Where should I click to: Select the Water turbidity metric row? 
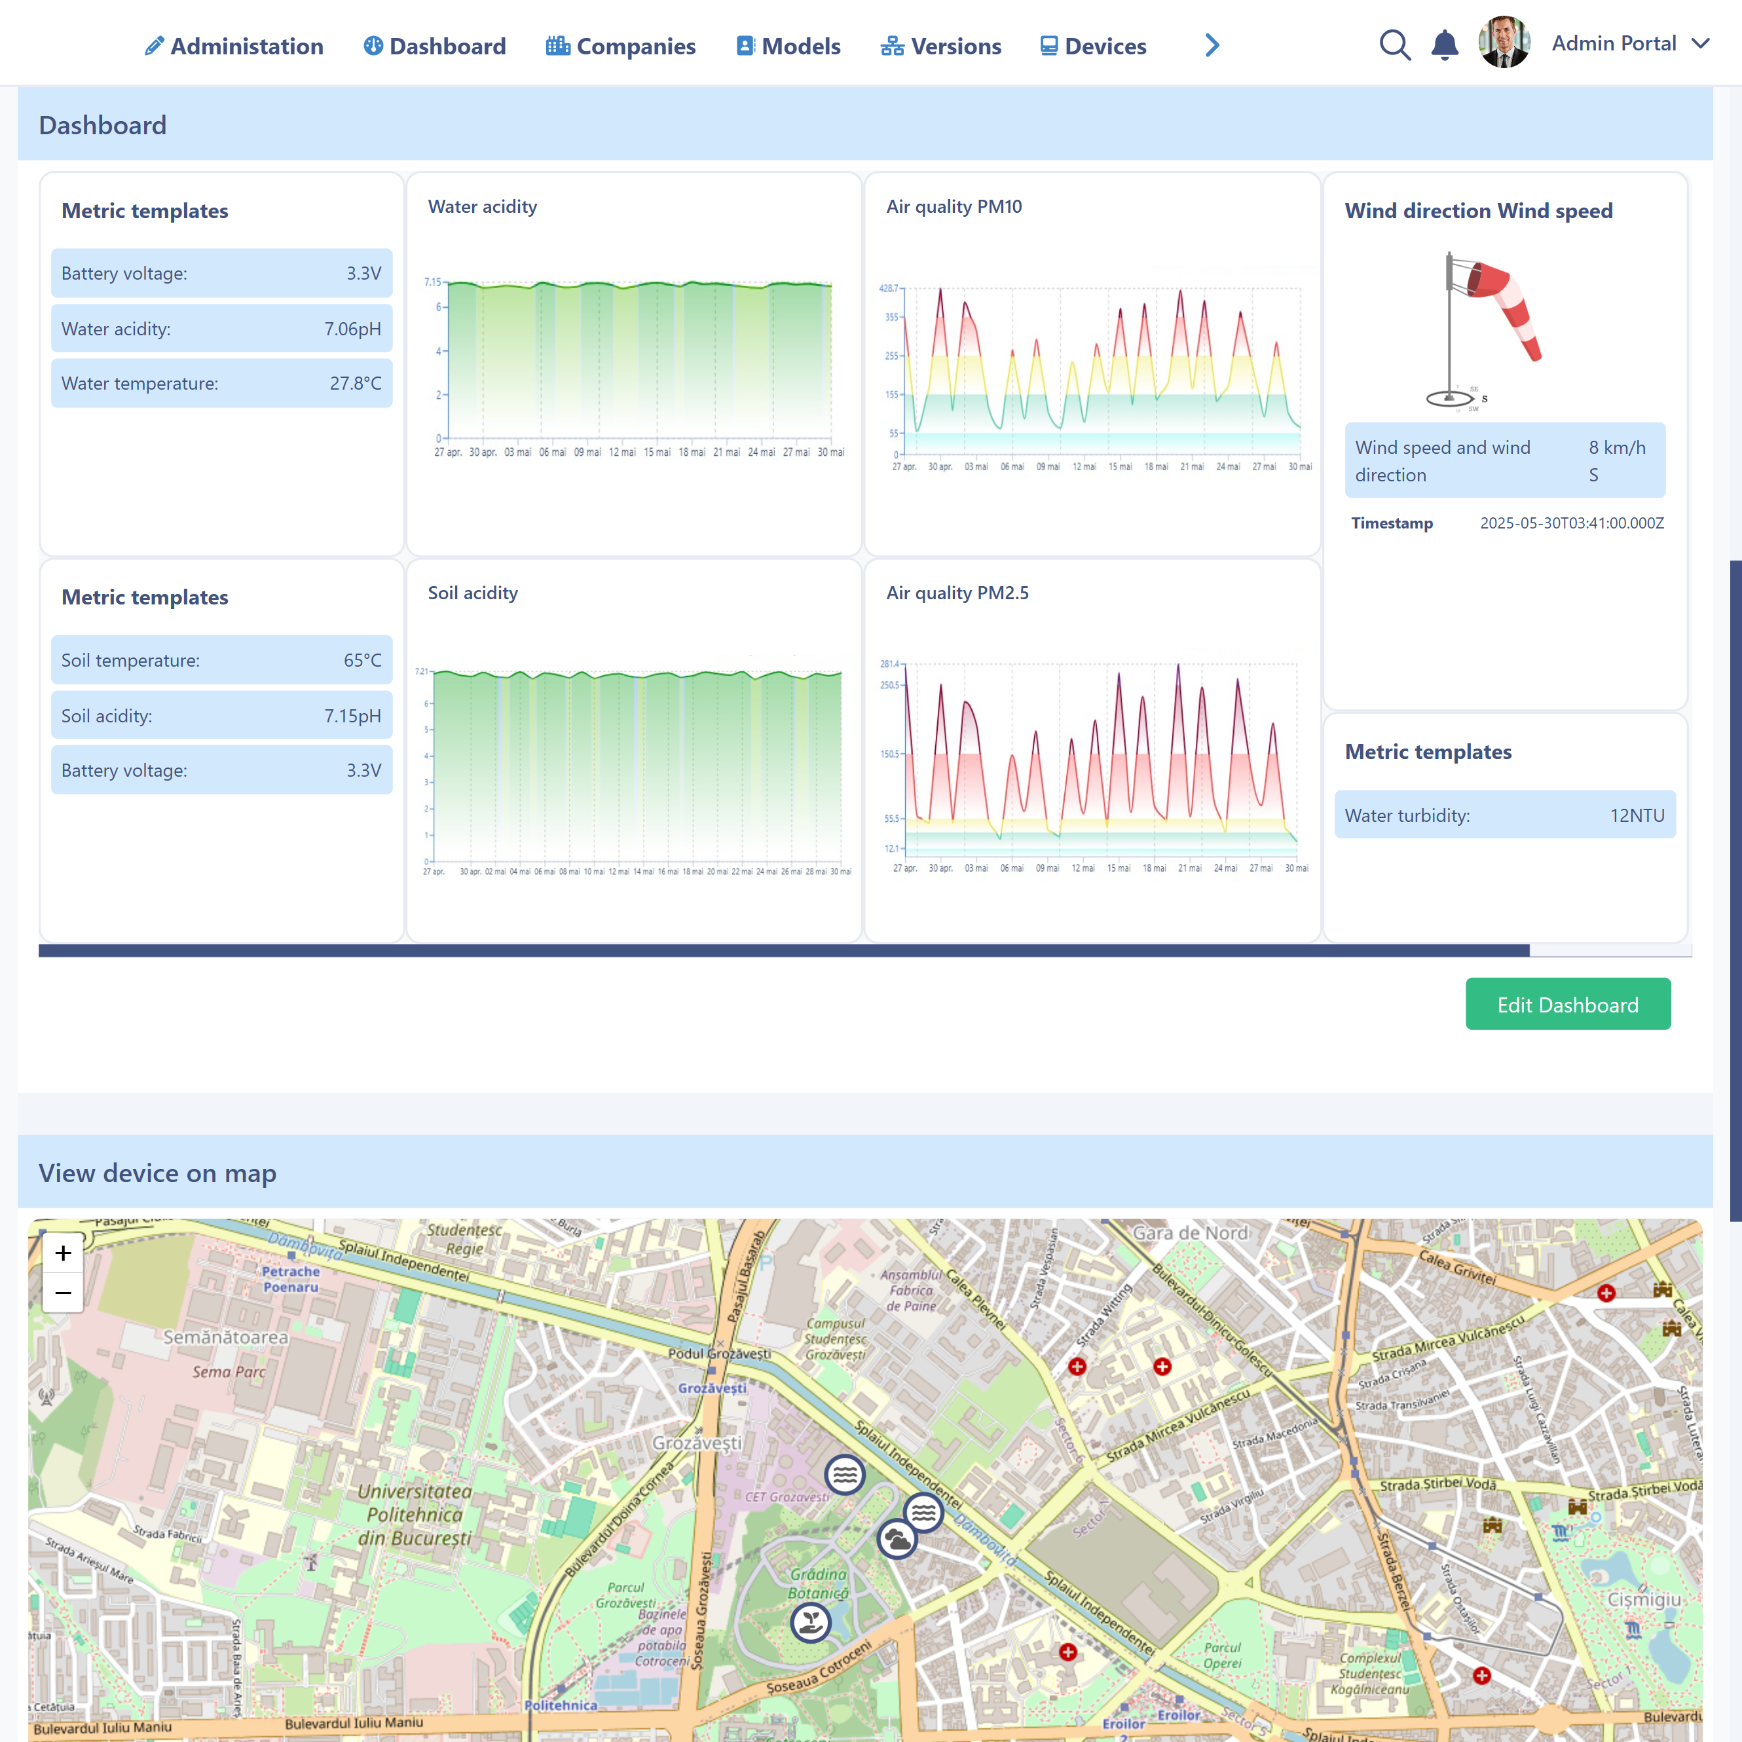click(1504, 815)
